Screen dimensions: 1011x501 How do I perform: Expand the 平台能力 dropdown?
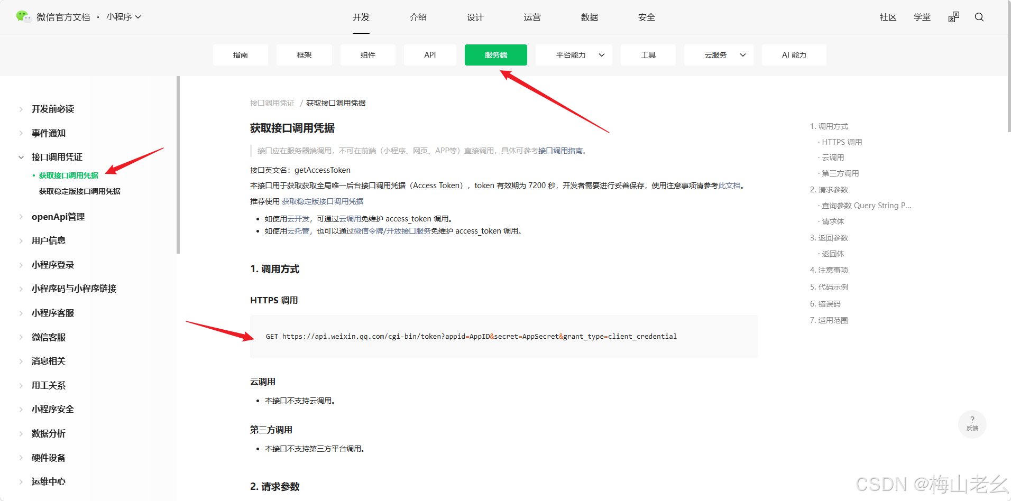click(574, 55)
